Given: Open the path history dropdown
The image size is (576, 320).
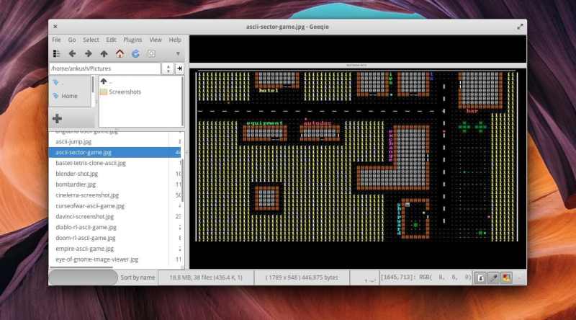Looking at the screenshot, I should (x=167, y=68).
